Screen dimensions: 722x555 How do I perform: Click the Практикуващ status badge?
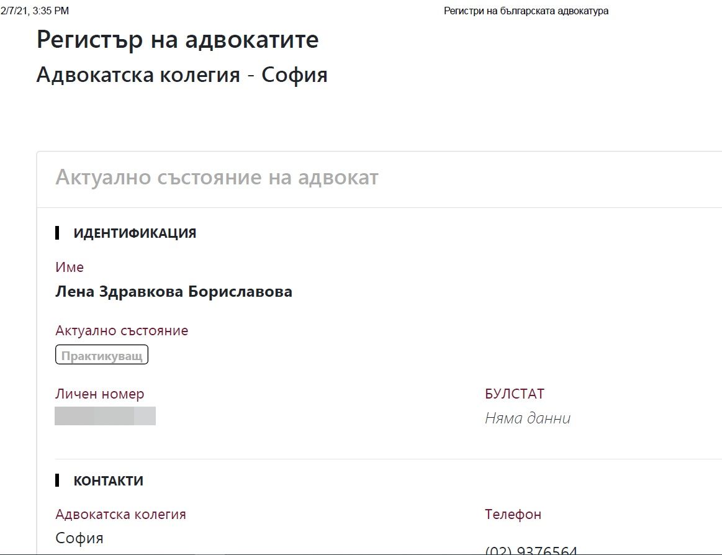pos(102,356)
